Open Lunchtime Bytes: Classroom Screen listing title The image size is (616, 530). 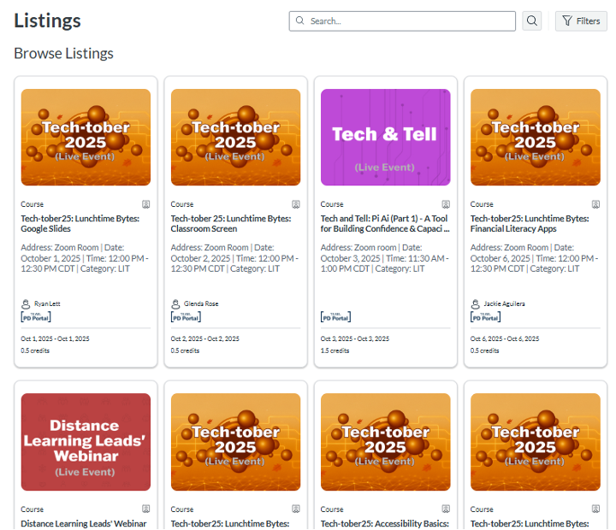(231, 223)
